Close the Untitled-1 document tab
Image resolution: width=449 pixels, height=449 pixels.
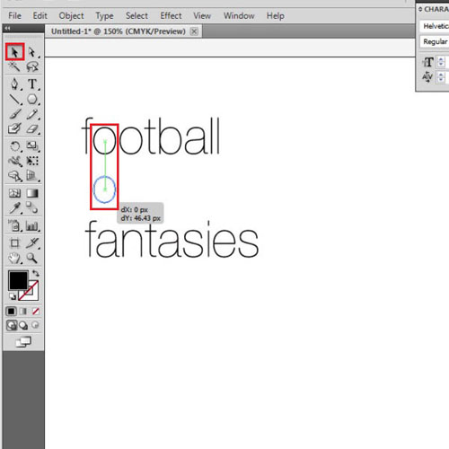194,31
